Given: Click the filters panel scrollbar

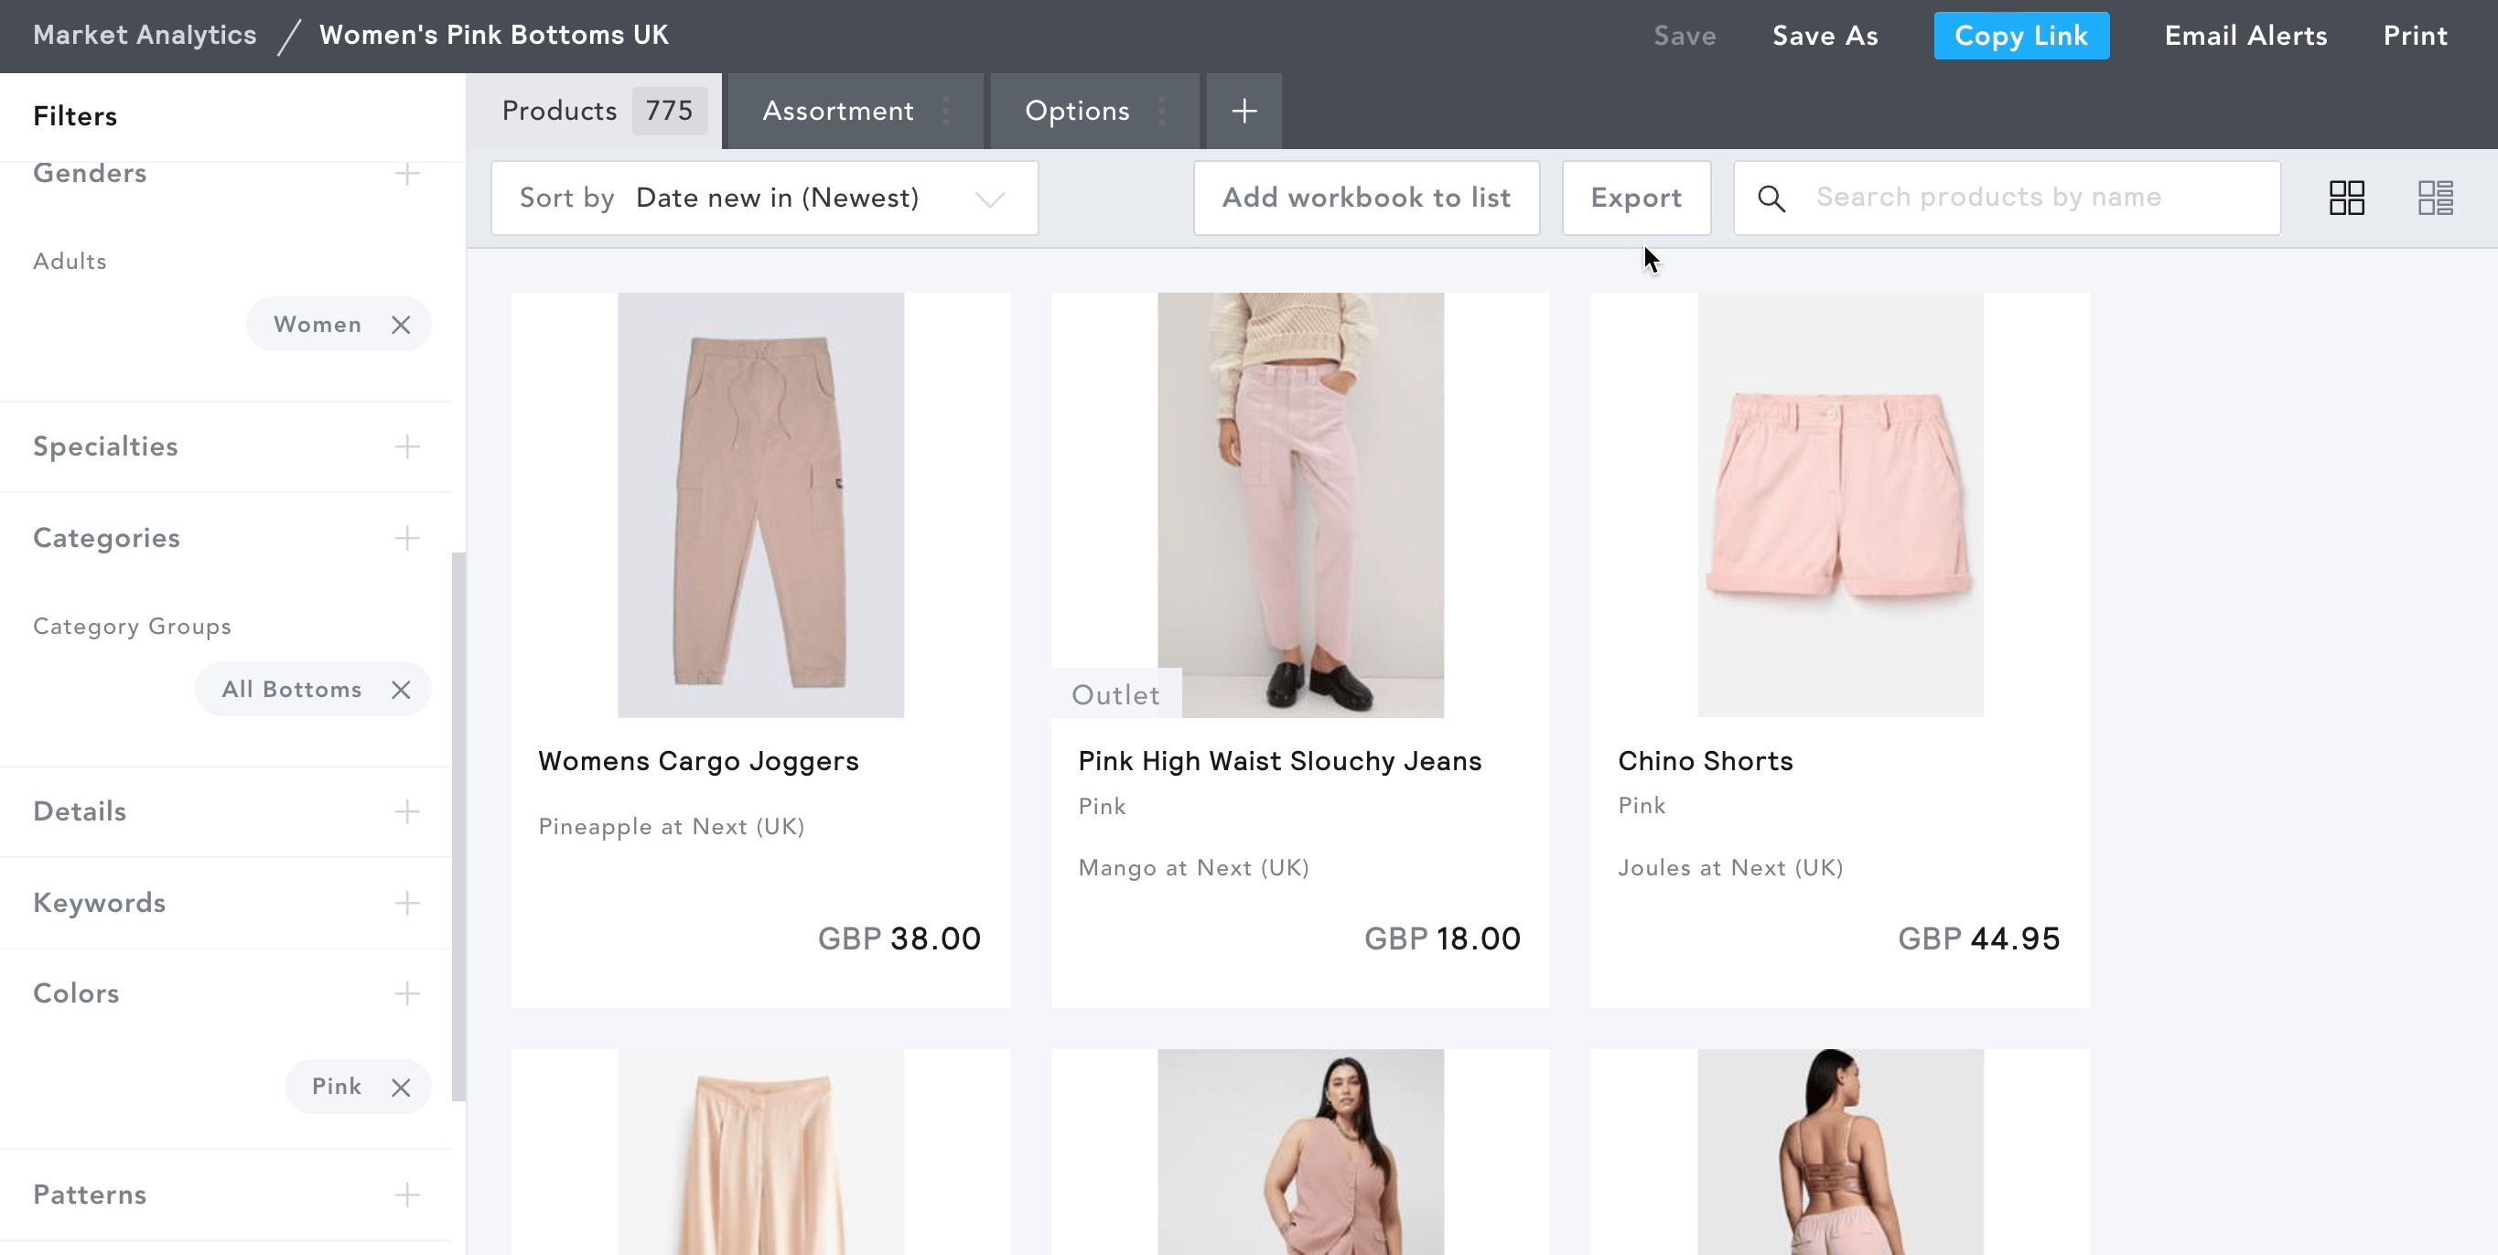Looking at the screenshot, I should (458, 827).
